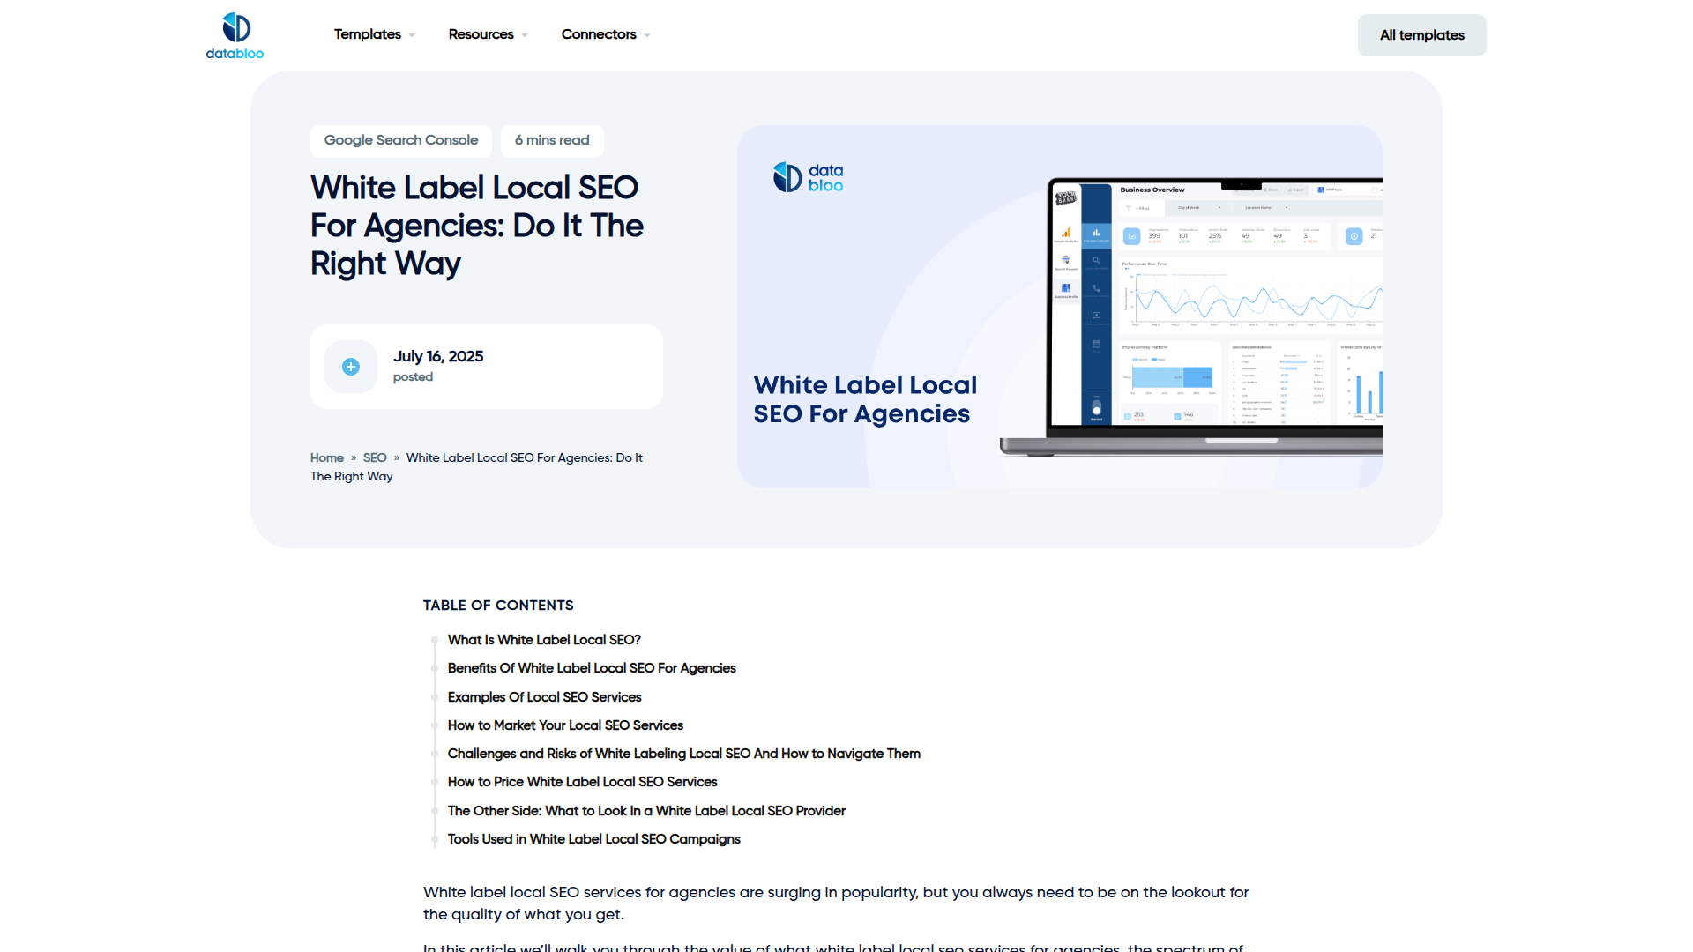1693x952 pixels.
Task: Click the Databloo logo in the top-left corner
Action: [234, 34]
